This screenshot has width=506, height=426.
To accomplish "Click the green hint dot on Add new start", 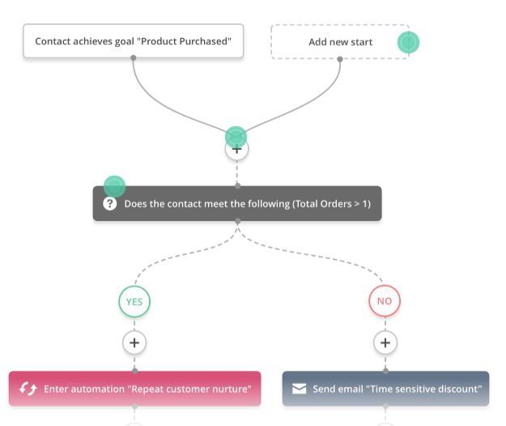I will [408, 42].
